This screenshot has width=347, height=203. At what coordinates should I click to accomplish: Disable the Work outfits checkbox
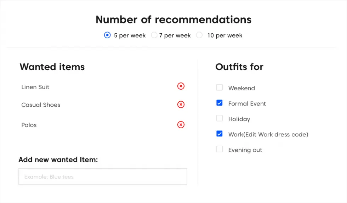tap(220, 134)
